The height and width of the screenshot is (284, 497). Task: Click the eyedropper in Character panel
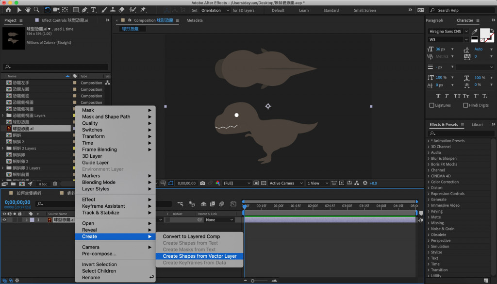[x=474, y=32]
